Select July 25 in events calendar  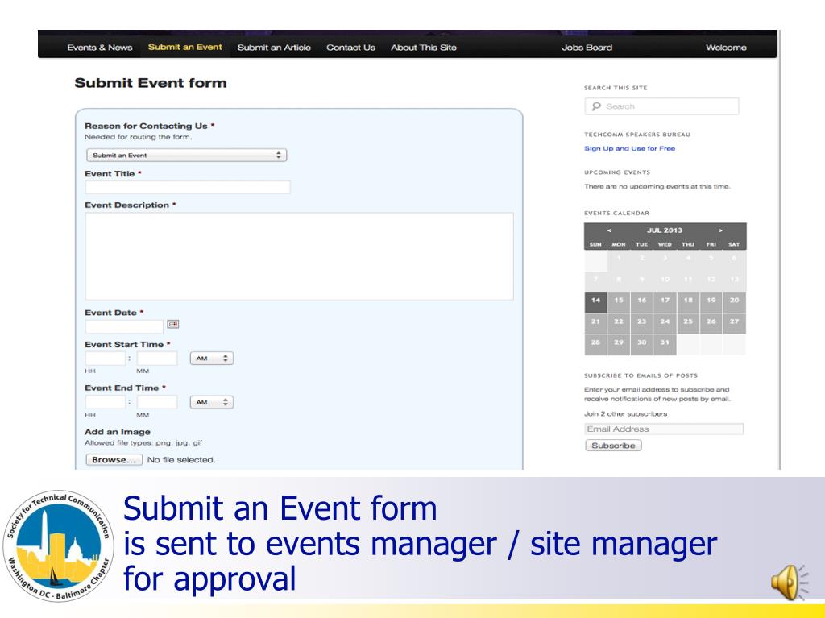pos(688,323)
